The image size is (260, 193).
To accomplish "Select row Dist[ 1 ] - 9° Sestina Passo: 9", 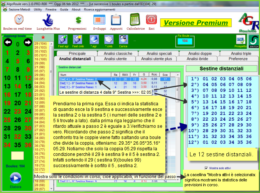I will point(115,83).
